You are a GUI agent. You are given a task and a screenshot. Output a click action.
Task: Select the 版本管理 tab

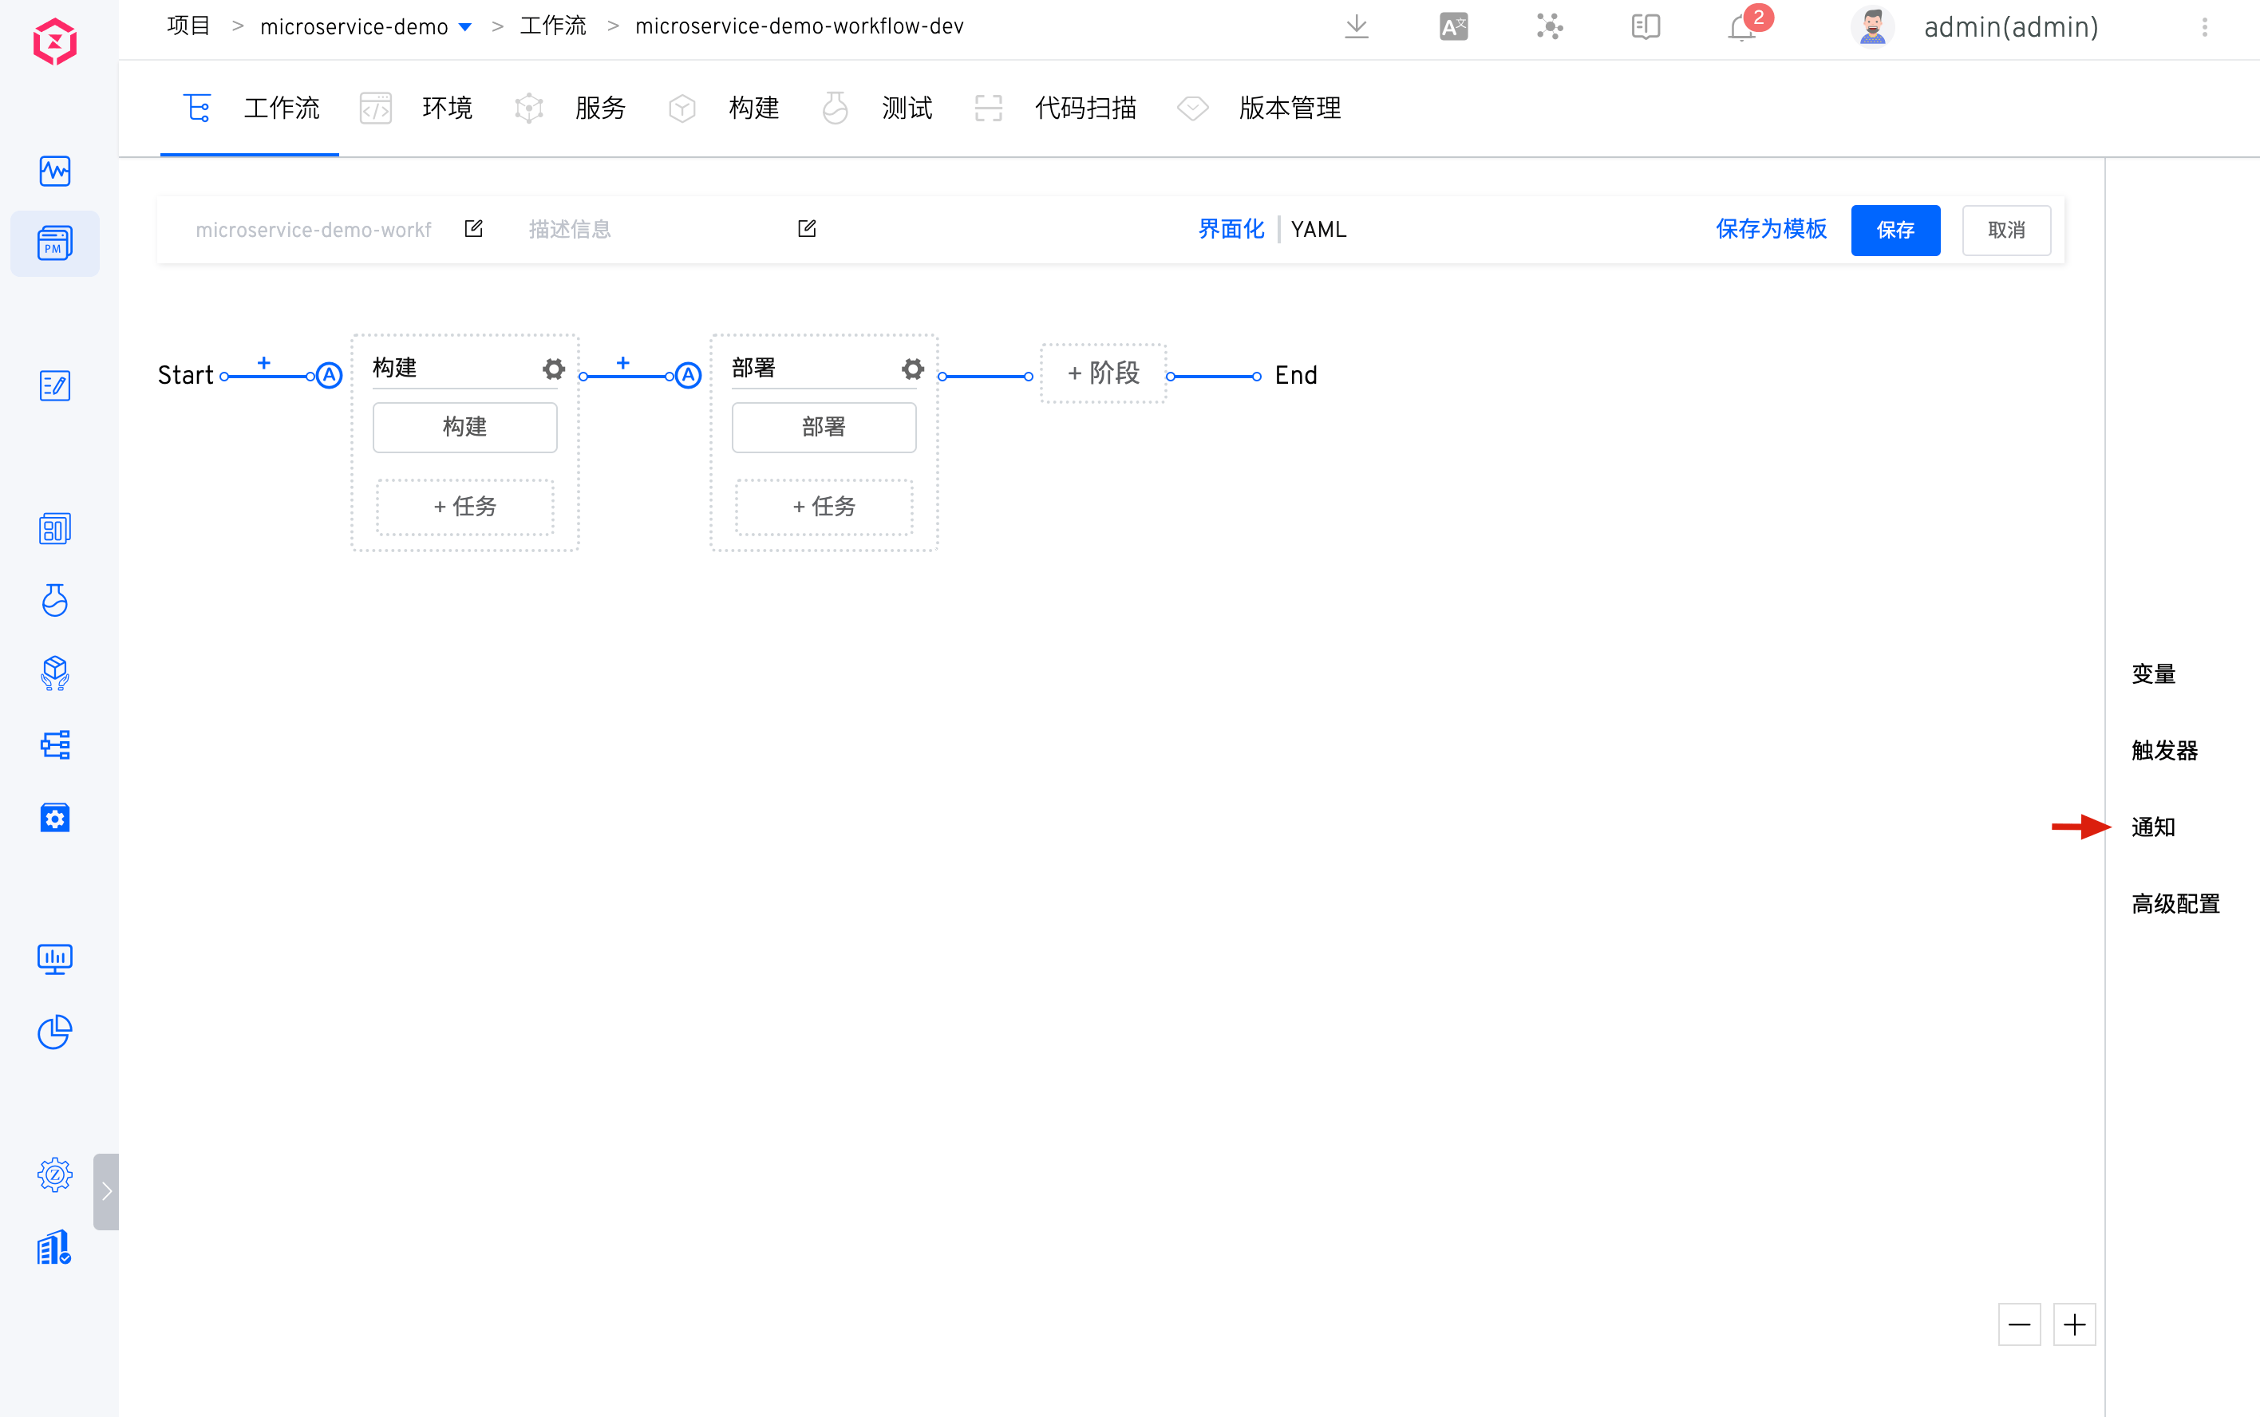(x=1259, y=108)
